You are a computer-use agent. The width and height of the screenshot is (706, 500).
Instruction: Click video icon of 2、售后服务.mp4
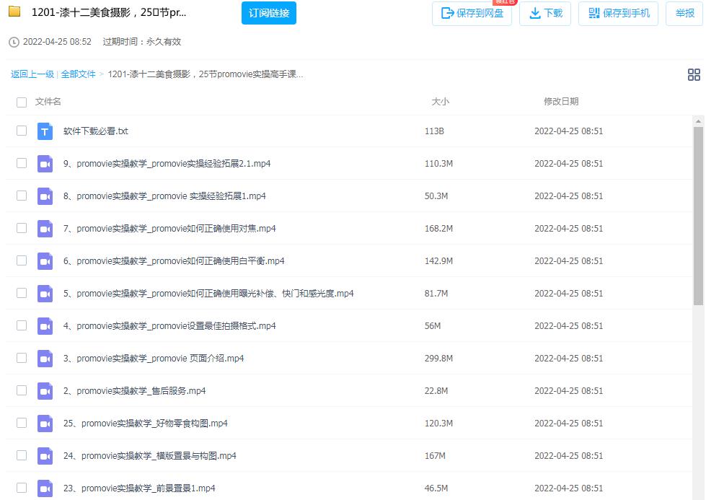(x=45, y=390)
